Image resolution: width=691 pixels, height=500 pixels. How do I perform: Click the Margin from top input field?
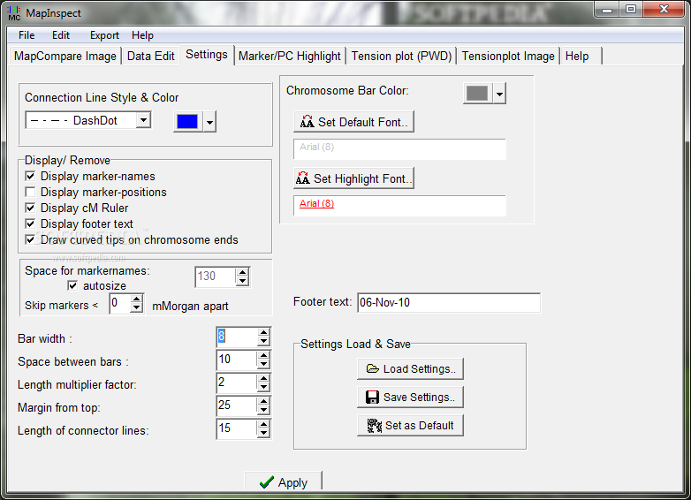coord(237,405)
